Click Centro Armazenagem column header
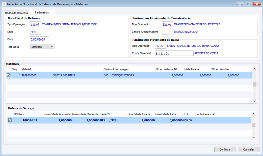The image size is (263, 156). coord(129,69)
